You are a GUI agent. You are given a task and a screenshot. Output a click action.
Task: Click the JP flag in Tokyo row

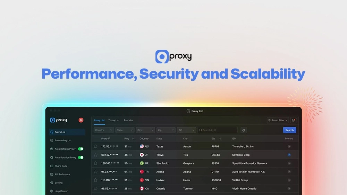(142, 155)
